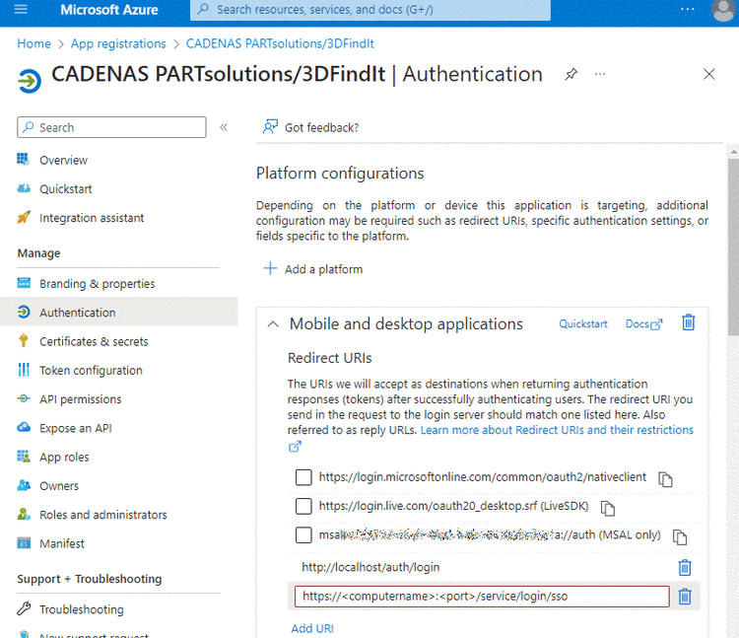
Task: Copy the LiveSDK redirect URI
Action: (608, 508)
